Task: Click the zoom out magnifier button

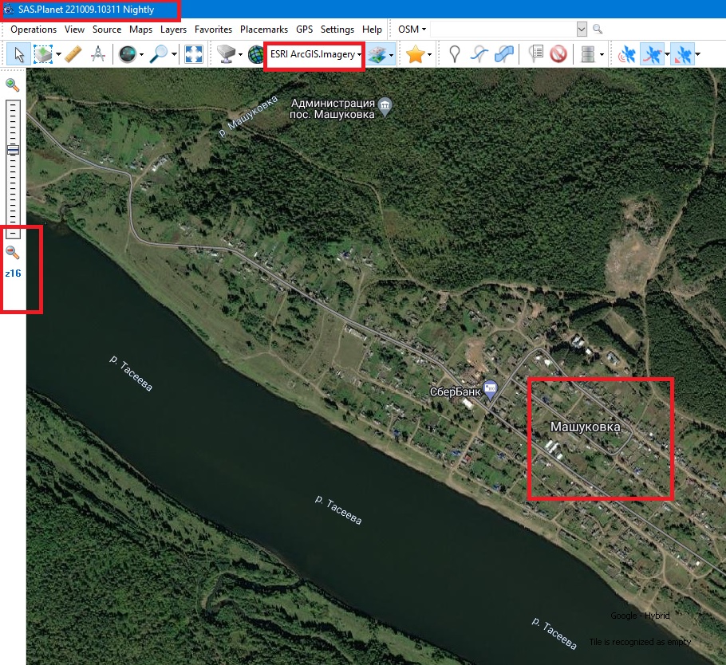Action: [13, 252]
